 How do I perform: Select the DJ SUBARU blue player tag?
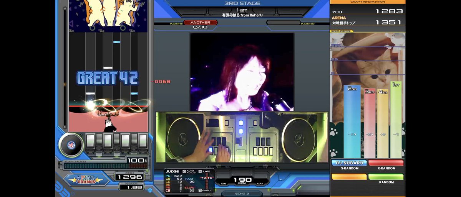click(349, 163)
